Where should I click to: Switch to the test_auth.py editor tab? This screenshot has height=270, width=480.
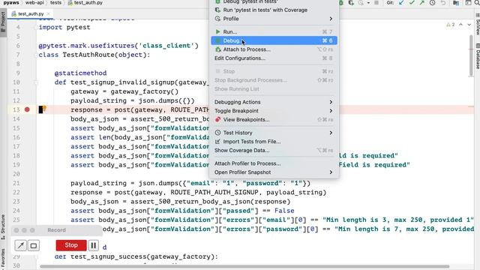(31, 13)
